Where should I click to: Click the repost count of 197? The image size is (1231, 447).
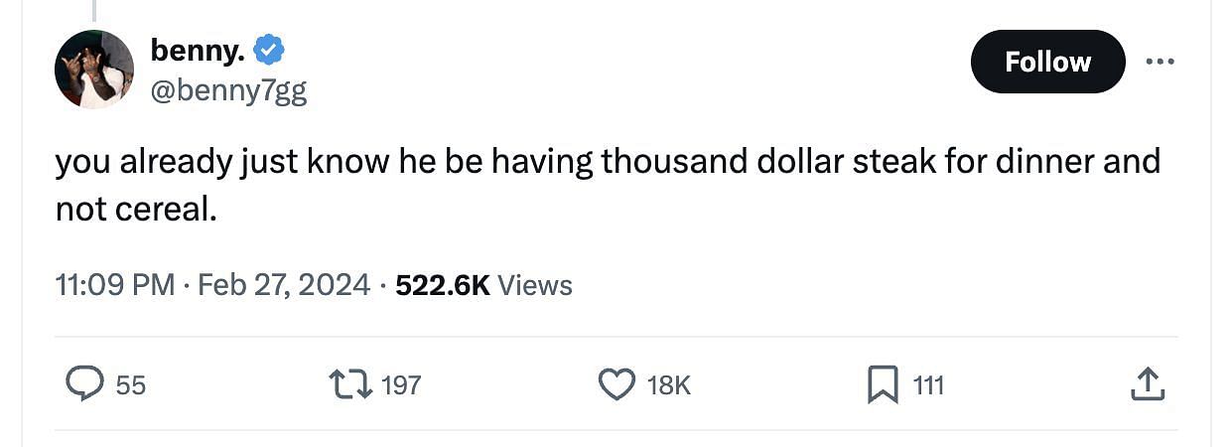(x=401, y=385)
